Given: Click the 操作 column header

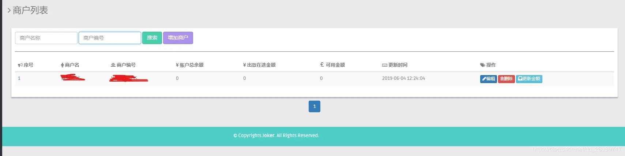Looking at the screenshot, I should pyautogui.click(x=488, y=65).
